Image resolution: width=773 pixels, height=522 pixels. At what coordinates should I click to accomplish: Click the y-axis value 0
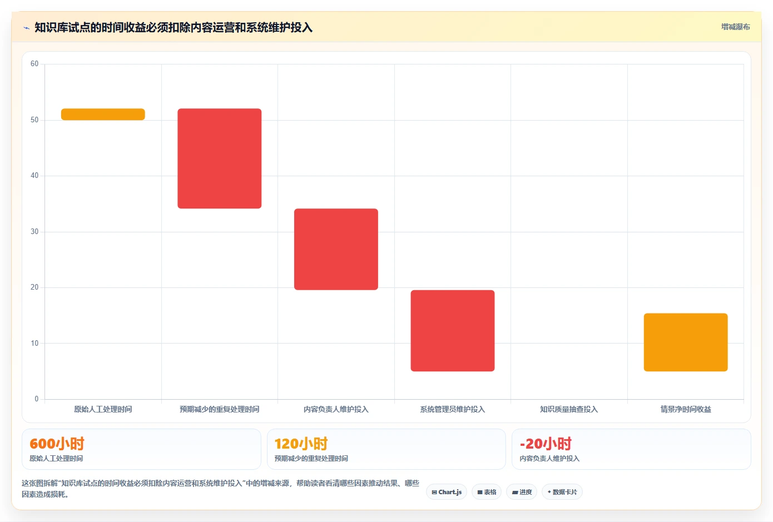point(37,399)
